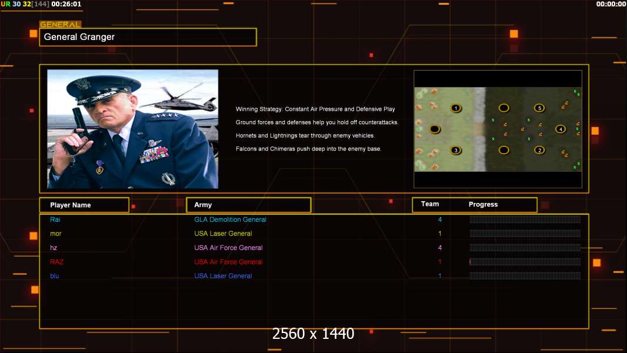Viewport: 627px width, 353px height.
Task: Select player Rai in the list
Action: pos(55,219)
